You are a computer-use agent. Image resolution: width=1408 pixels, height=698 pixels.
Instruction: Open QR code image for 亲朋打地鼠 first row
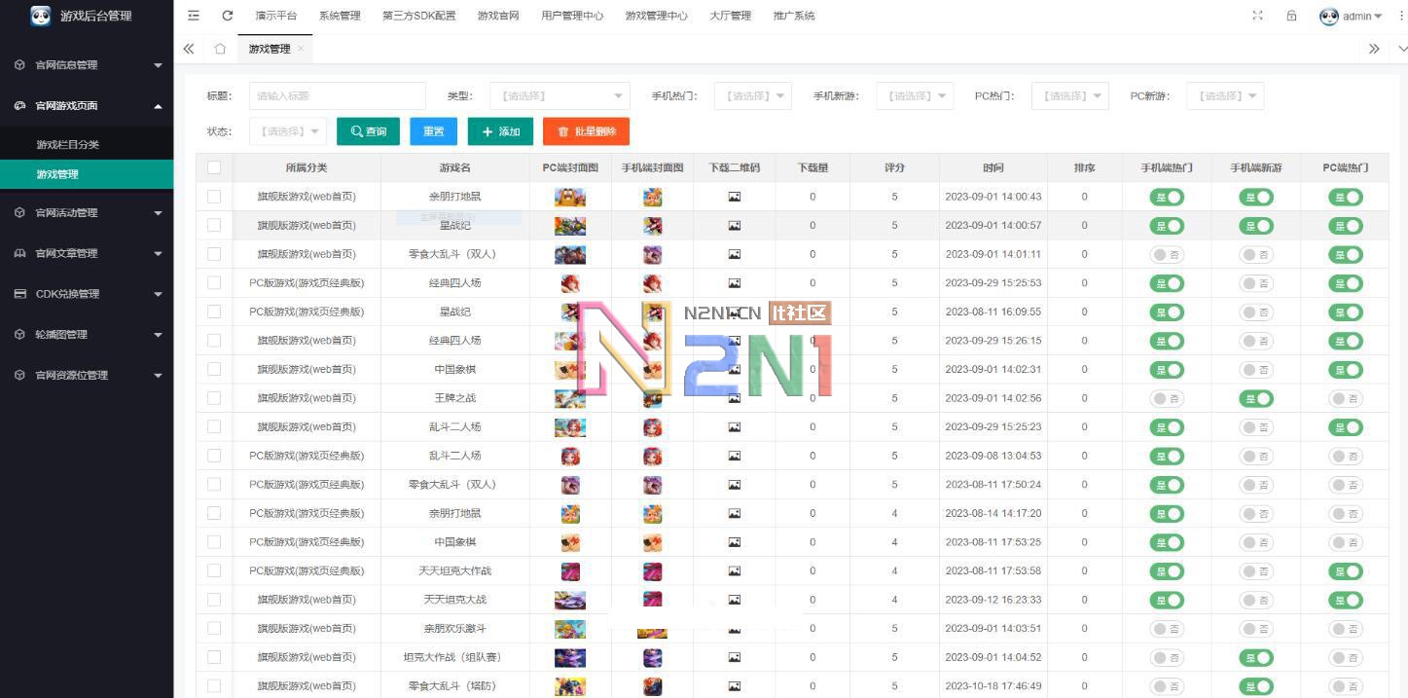click(x=735, y=197)
